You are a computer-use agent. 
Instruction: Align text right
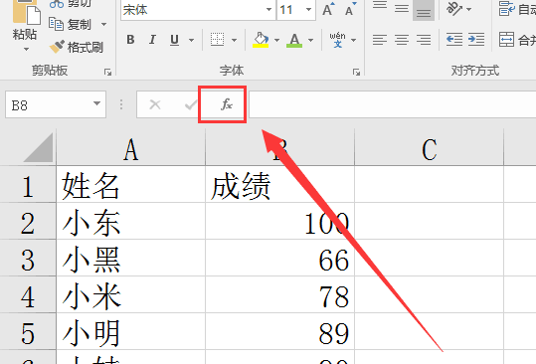pyautogui.click(x=424, y=40)
